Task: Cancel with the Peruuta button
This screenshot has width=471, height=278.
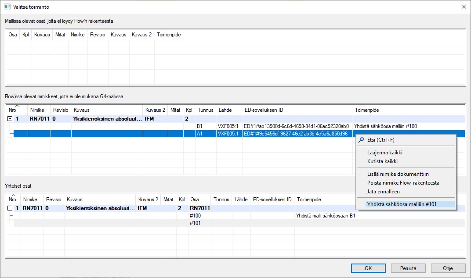Action: 409,268
